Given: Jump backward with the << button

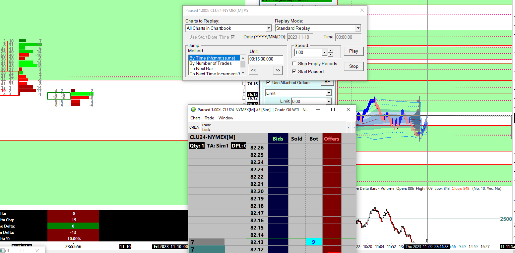Looking at the screenshot, I should [253, 70].
